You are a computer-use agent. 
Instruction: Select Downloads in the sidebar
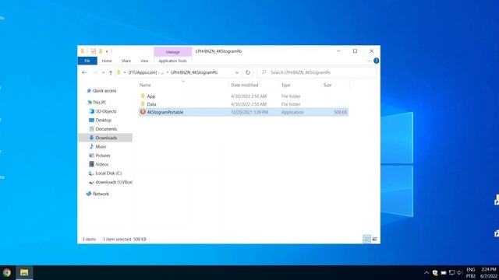pos(106,138)
